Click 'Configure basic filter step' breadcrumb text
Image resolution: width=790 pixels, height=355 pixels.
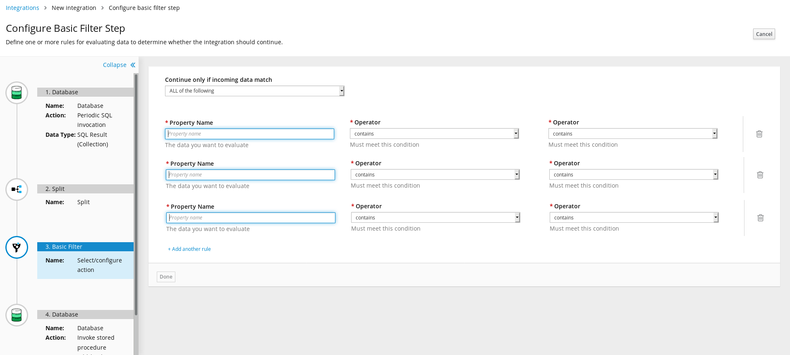click(144, 8)
